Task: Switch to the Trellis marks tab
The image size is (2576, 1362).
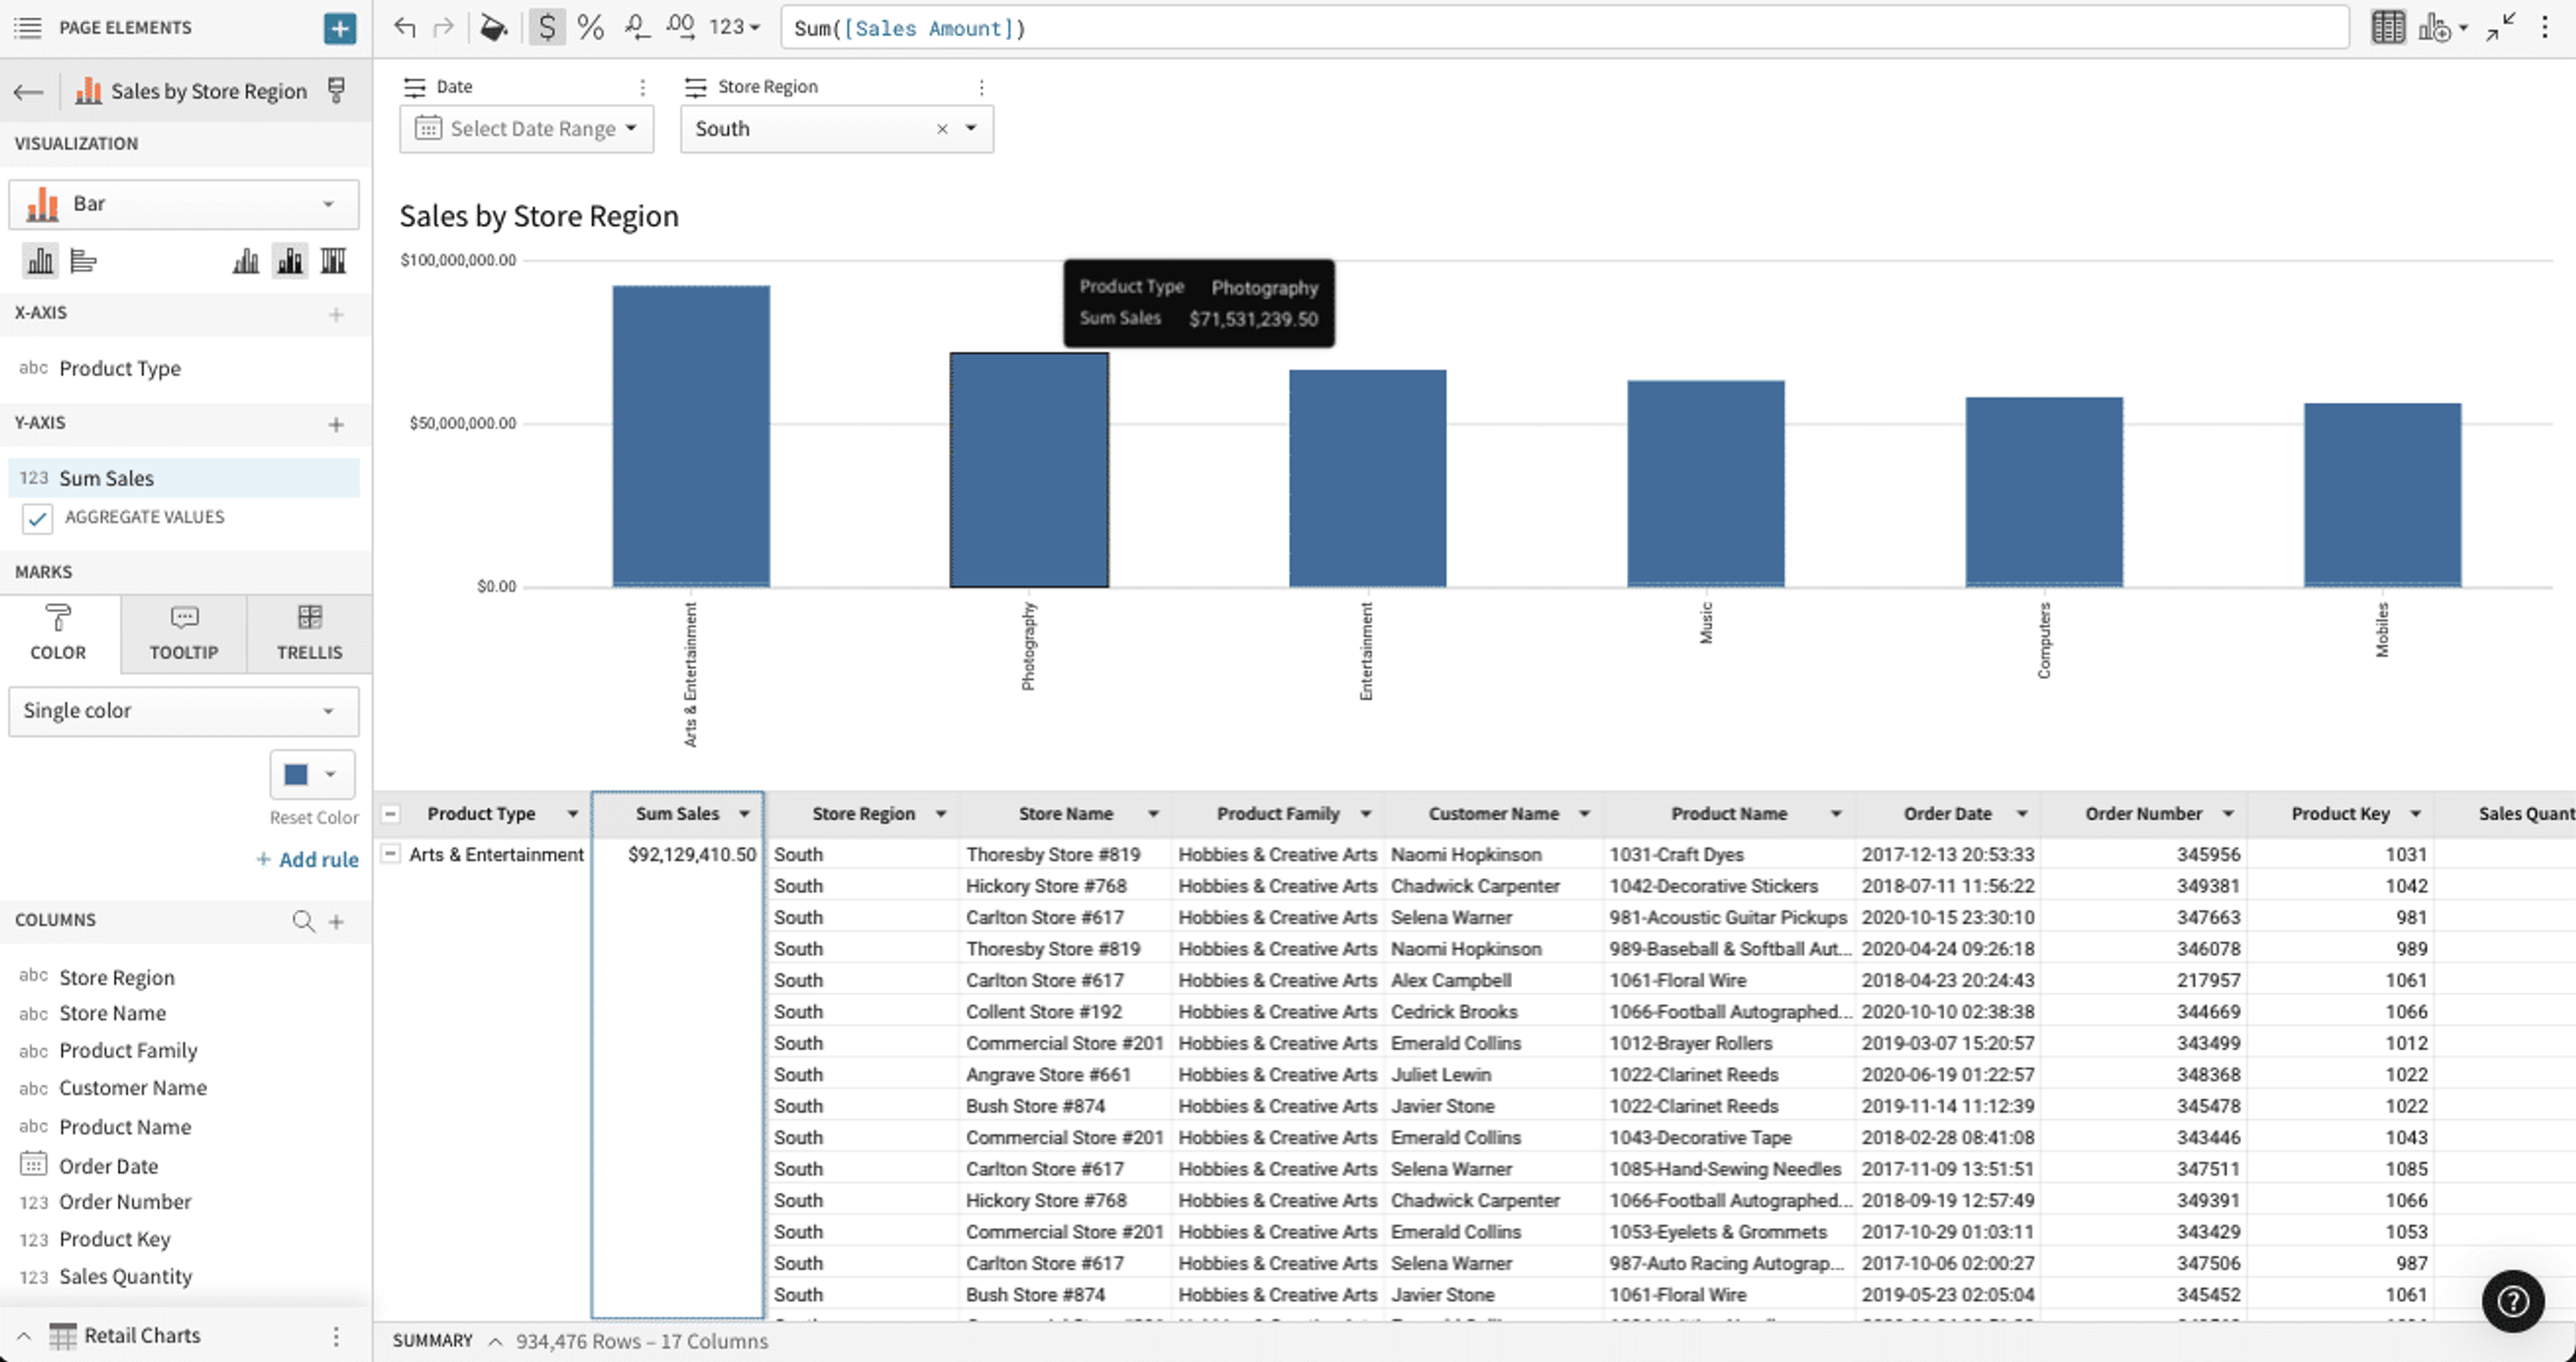Action: coord(309,633)
